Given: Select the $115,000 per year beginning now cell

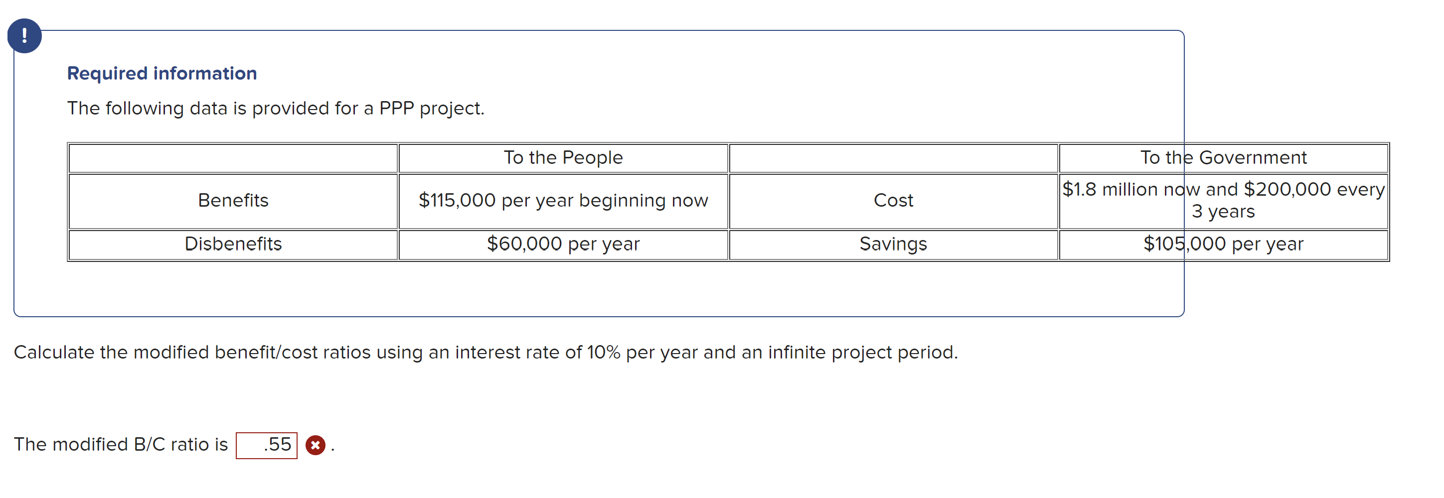Looking at the screenshot, I should [x=563, y=200].
